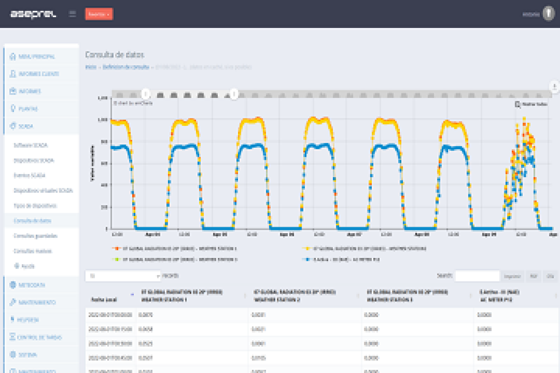Open Consultas guardadas submenu item
Image resolution: width=560 pixels, height=373 pixels.
click(x=35, y=236)
